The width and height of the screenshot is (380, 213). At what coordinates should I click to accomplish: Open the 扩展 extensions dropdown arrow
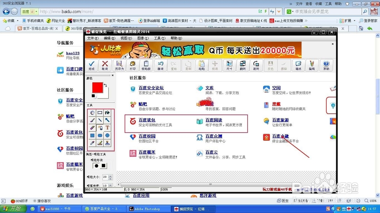coord(355,21)
